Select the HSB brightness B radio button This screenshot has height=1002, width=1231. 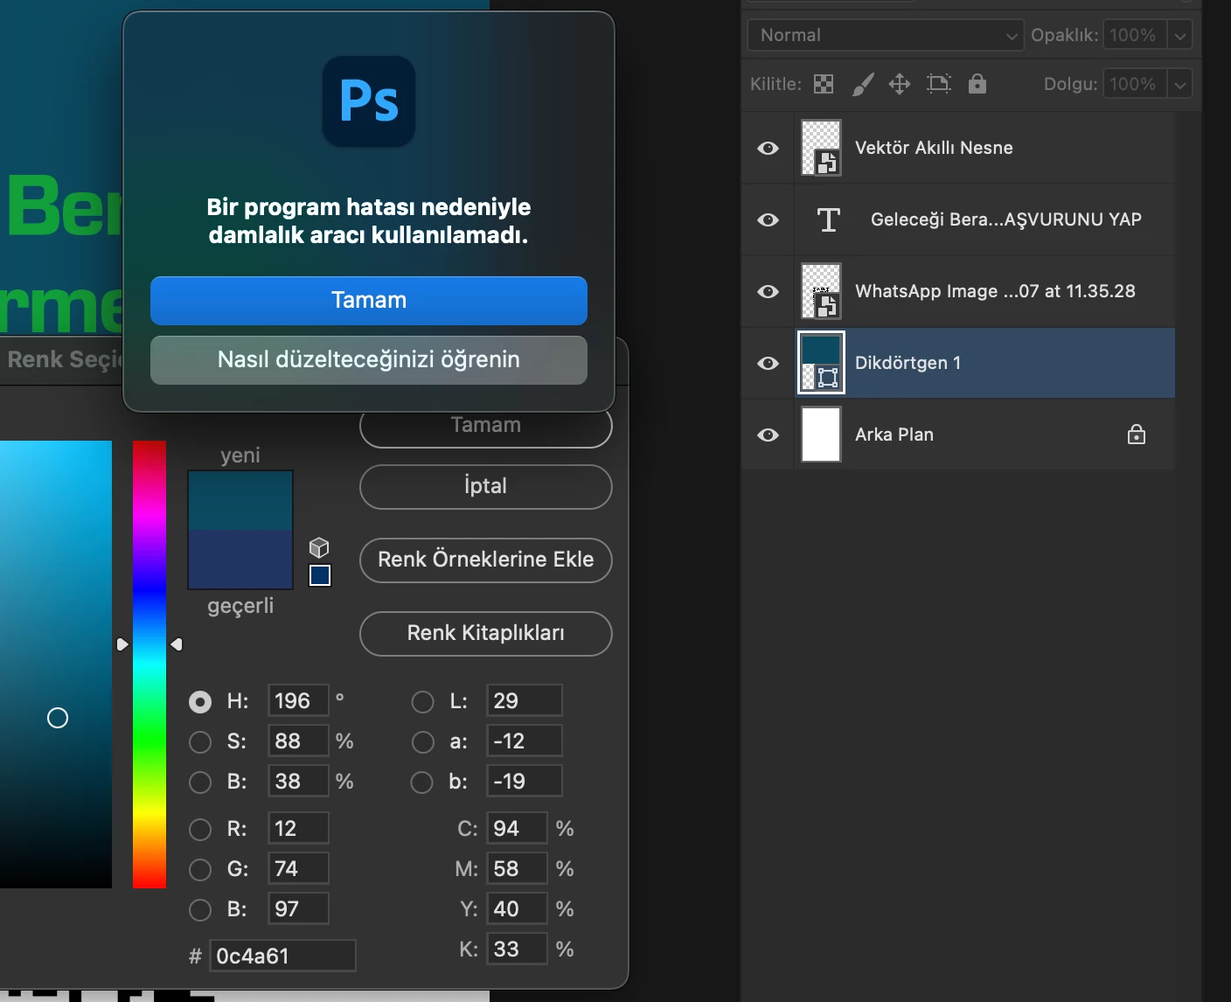point(200,782)
